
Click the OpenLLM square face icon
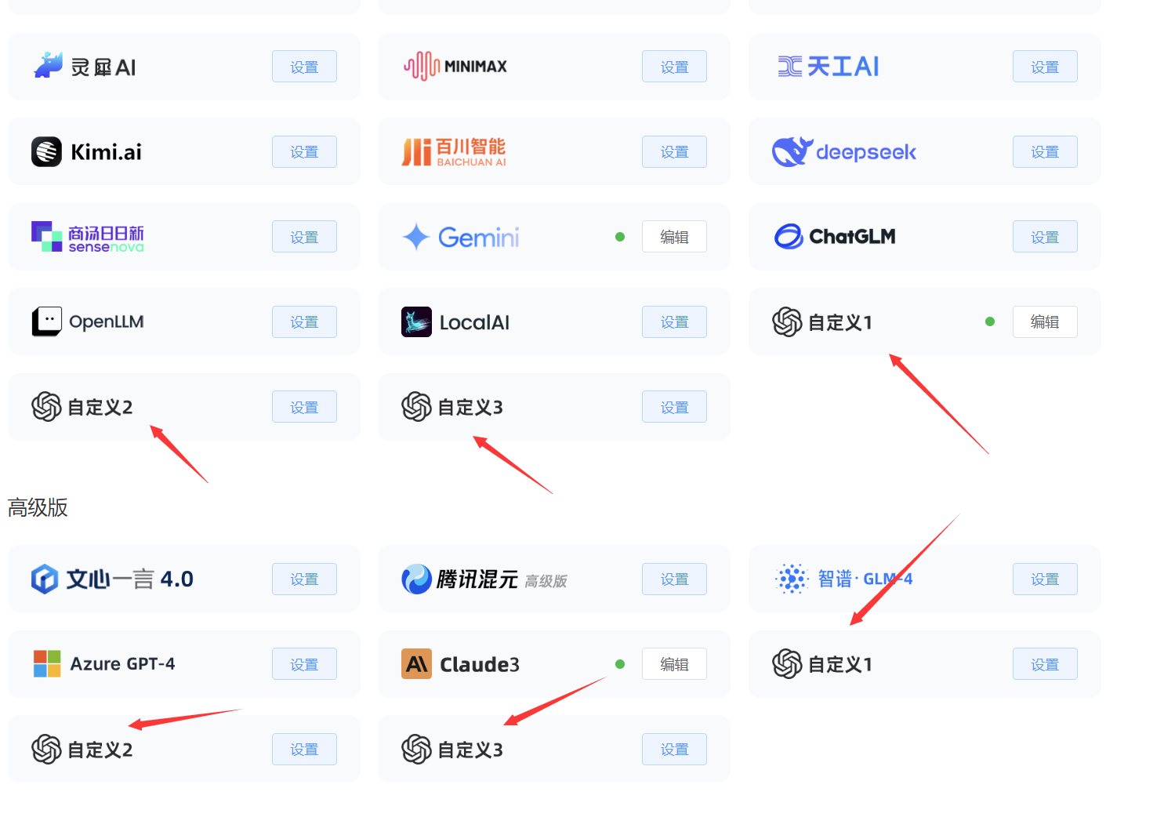coord(46,321)
